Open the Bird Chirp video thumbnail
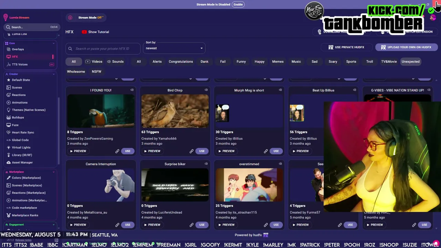This screenshot has width=441, height=248. click(x=175, y=111)
